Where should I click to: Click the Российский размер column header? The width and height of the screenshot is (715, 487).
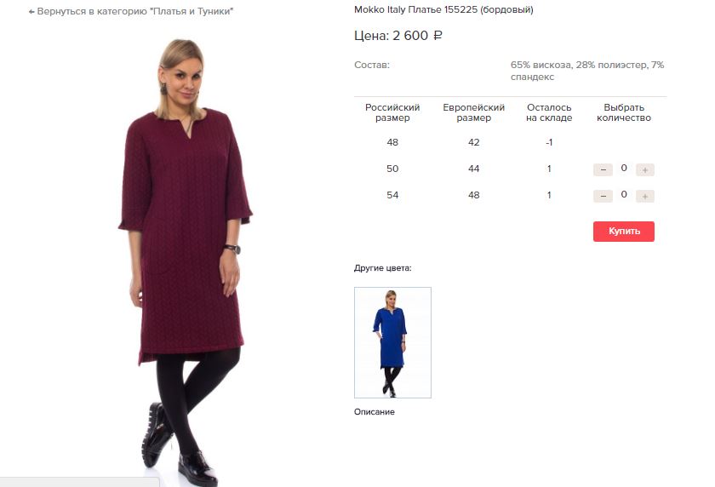click(392, 112)
